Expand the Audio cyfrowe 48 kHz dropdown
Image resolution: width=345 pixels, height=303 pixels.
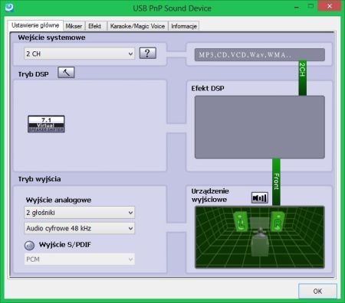tap(80, 228)
